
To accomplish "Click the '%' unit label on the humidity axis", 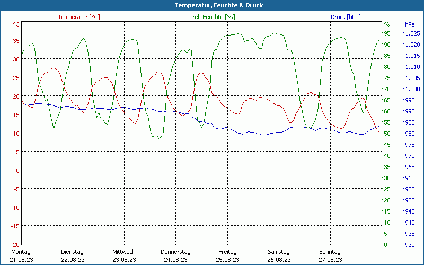I will (x=387, y=24).
